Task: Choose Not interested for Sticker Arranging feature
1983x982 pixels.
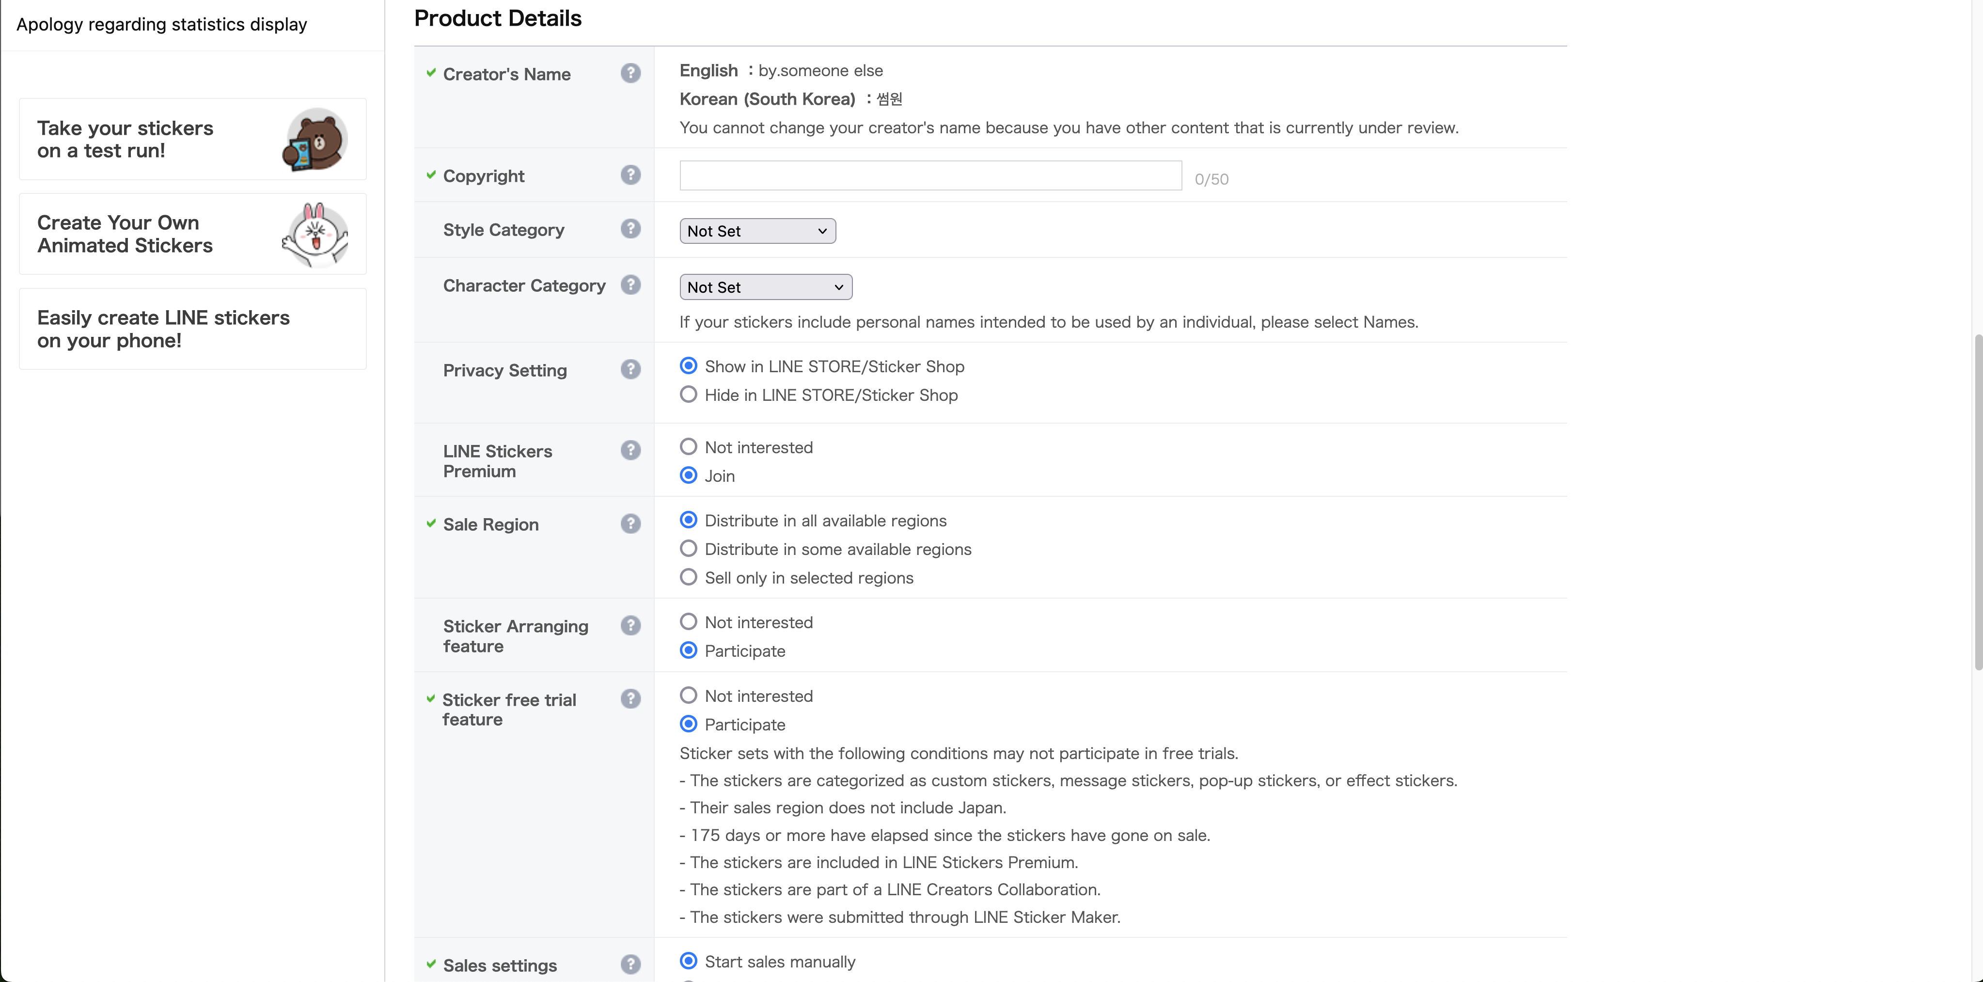Action: click(x=688, y=621)
